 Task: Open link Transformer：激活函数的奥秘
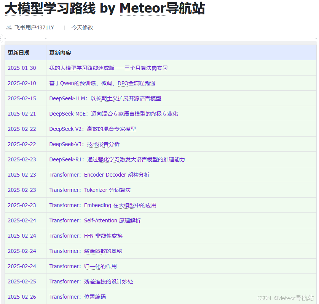click(x=86, y=251)
